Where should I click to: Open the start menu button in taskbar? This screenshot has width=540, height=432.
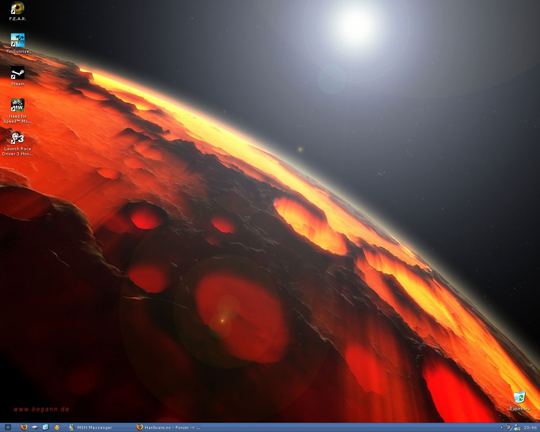[8, 427]
